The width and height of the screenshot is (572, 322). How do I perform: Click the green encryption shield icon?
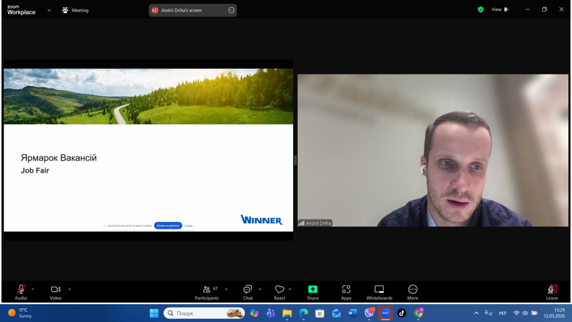(480, 10)
